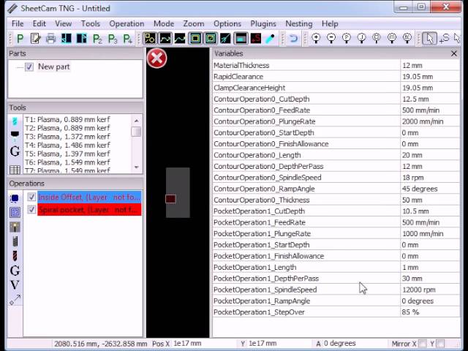
Task: Click the green P new part icon
Action: [20, 39]
